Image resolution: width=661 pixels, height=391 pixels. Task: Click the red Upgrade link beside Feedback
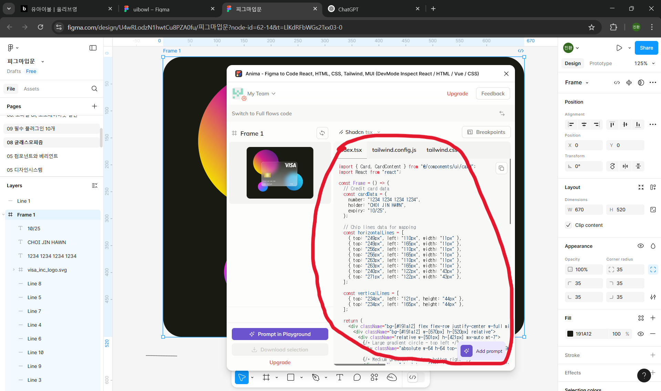tap(457, 94)
